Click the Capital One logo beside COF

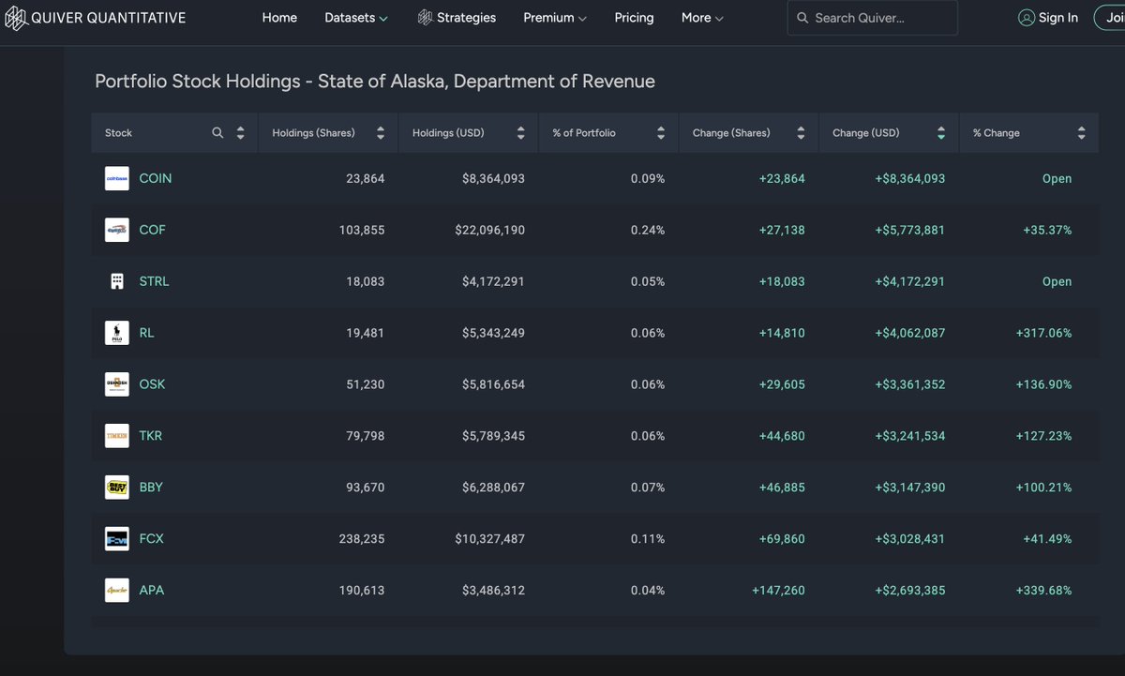click(x=117, y=230)
